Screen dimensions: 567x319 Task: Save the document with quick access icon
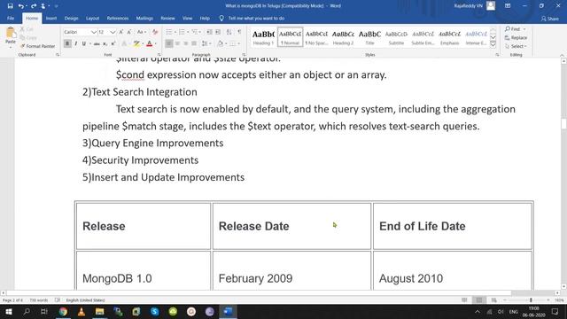(10, 6)
